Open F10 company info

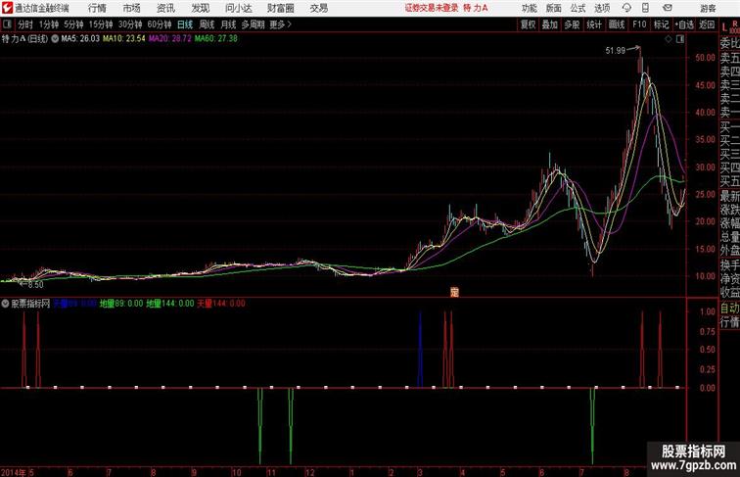pyautogui.click(x=639, y=24)
